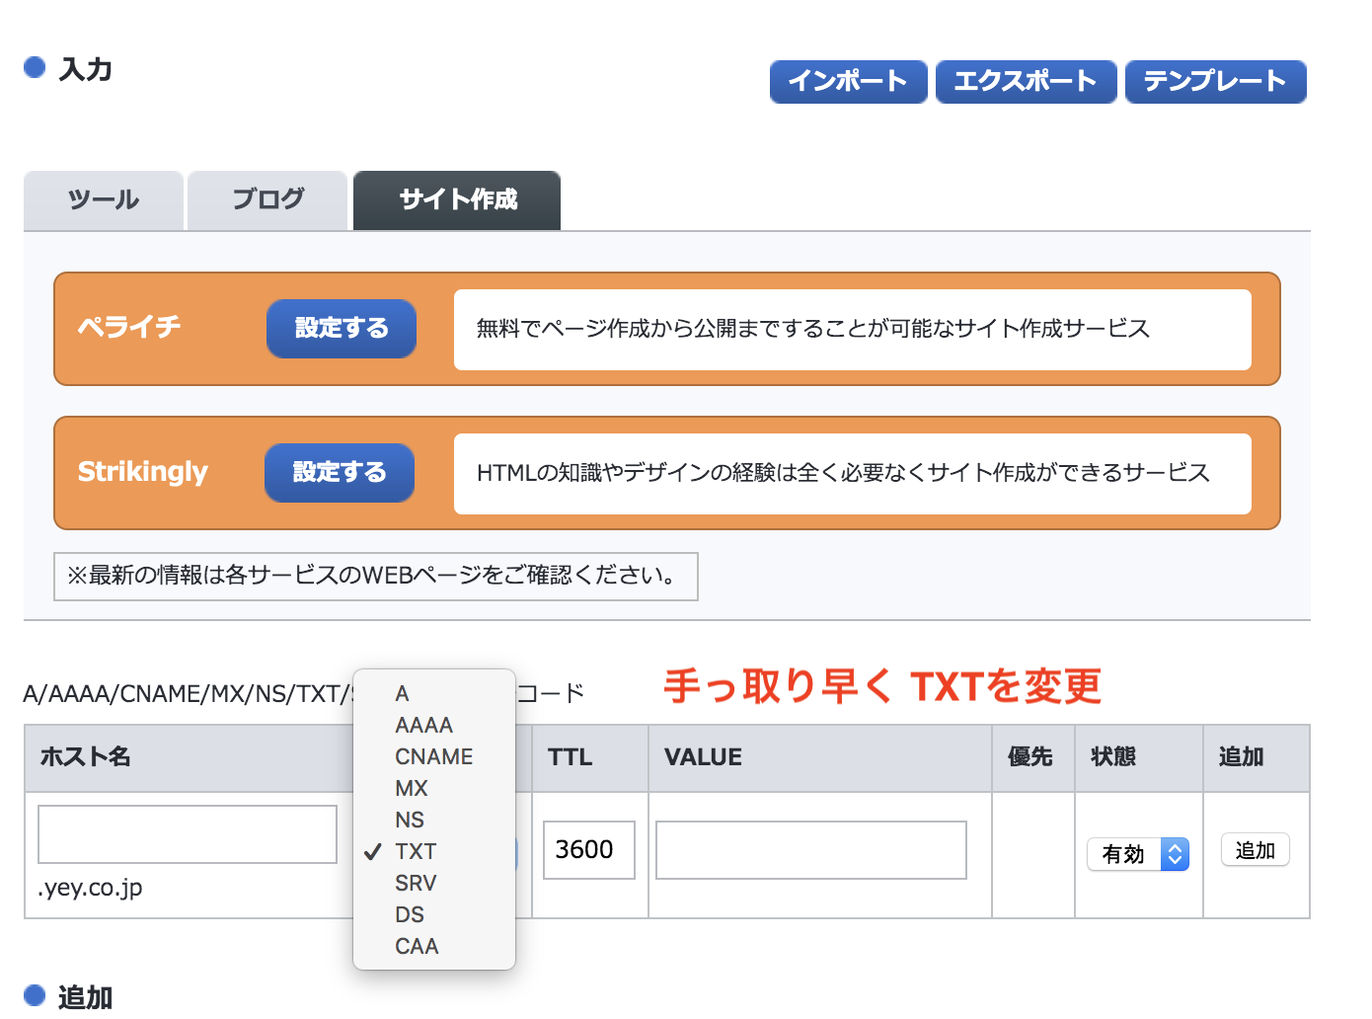Switch to the ブログ tab
The image size is (1372, 1019).
(x=267, y=200)
